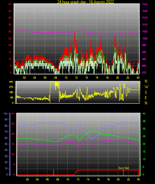
Task: Click the blue 100 humidity axis label
Action: (5, 113)
